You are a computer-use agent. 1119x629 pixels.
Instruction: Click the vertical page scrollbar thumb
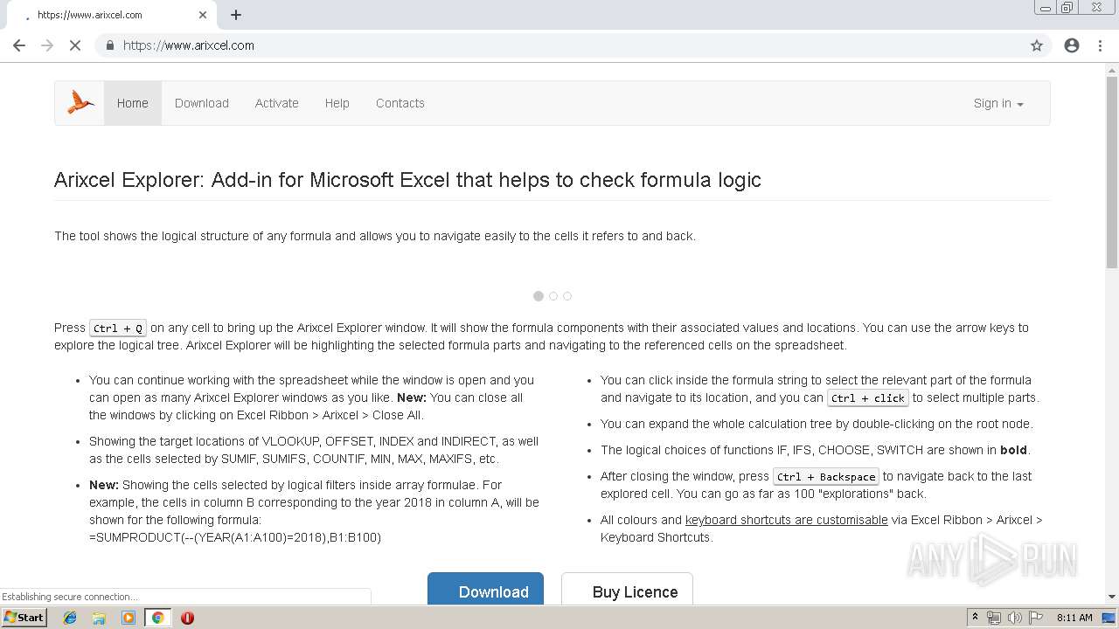(x=1112, y=170)
